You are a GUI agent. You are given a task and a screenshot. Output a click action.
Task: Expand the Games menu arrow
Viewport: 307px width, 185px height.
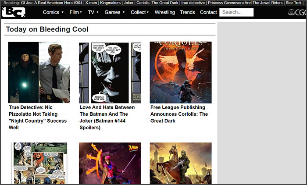[124, 12]
